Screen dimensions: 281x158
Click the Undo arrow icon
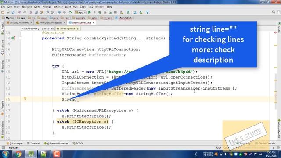pyautogui.click(x=19, y=12)
